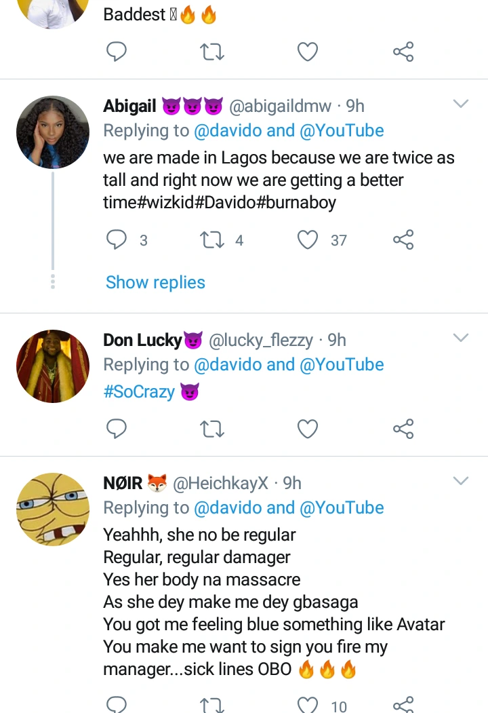
Task: Reply to Don Lucky's #SoCrazy tweet
Action: [117, 429]
